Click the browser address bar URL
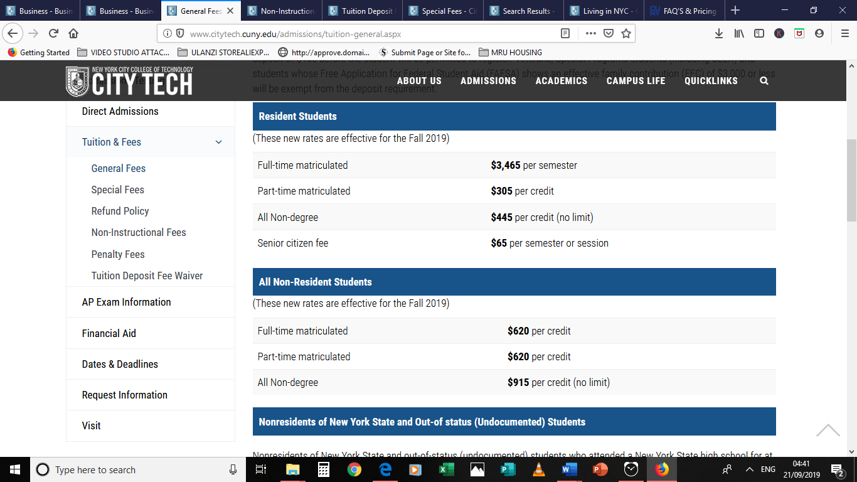 (295, 34)
